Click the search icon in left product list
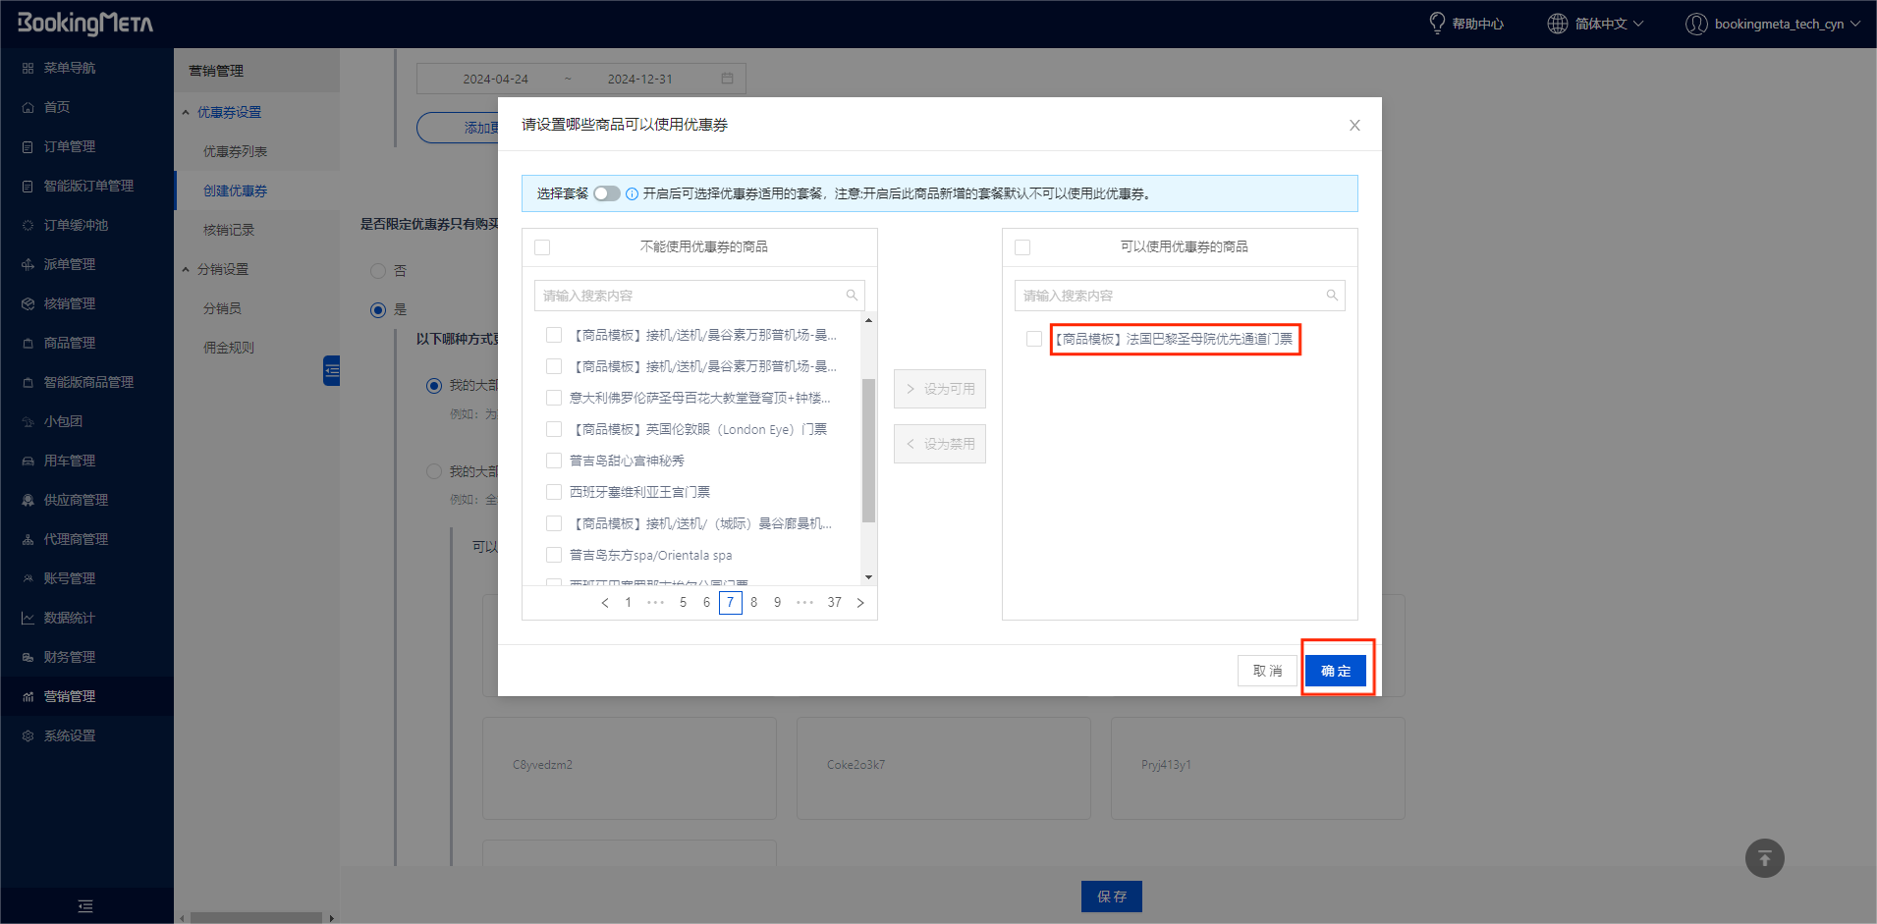 [x=852, y=296]
